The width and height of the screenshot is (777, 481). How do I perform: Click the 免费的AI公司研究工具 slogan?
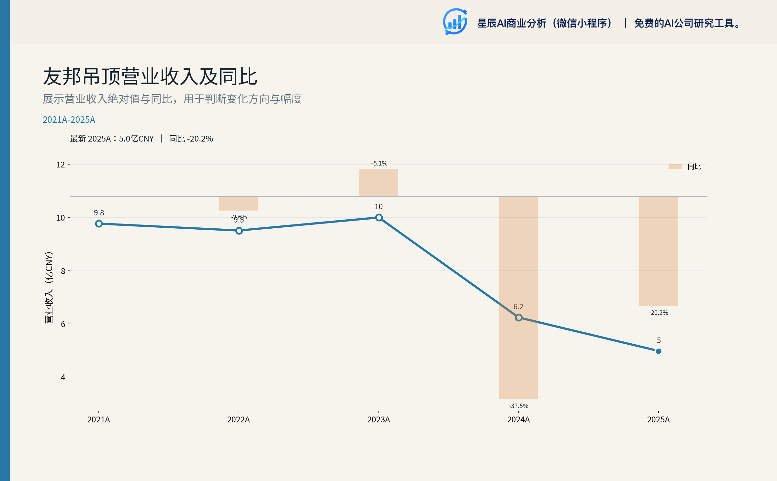coord(687,23)
